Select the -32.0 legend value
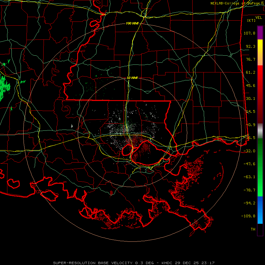 (249, 151)
